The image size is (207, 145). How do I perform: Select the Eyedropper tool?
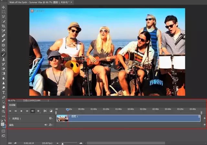[4, 31]
